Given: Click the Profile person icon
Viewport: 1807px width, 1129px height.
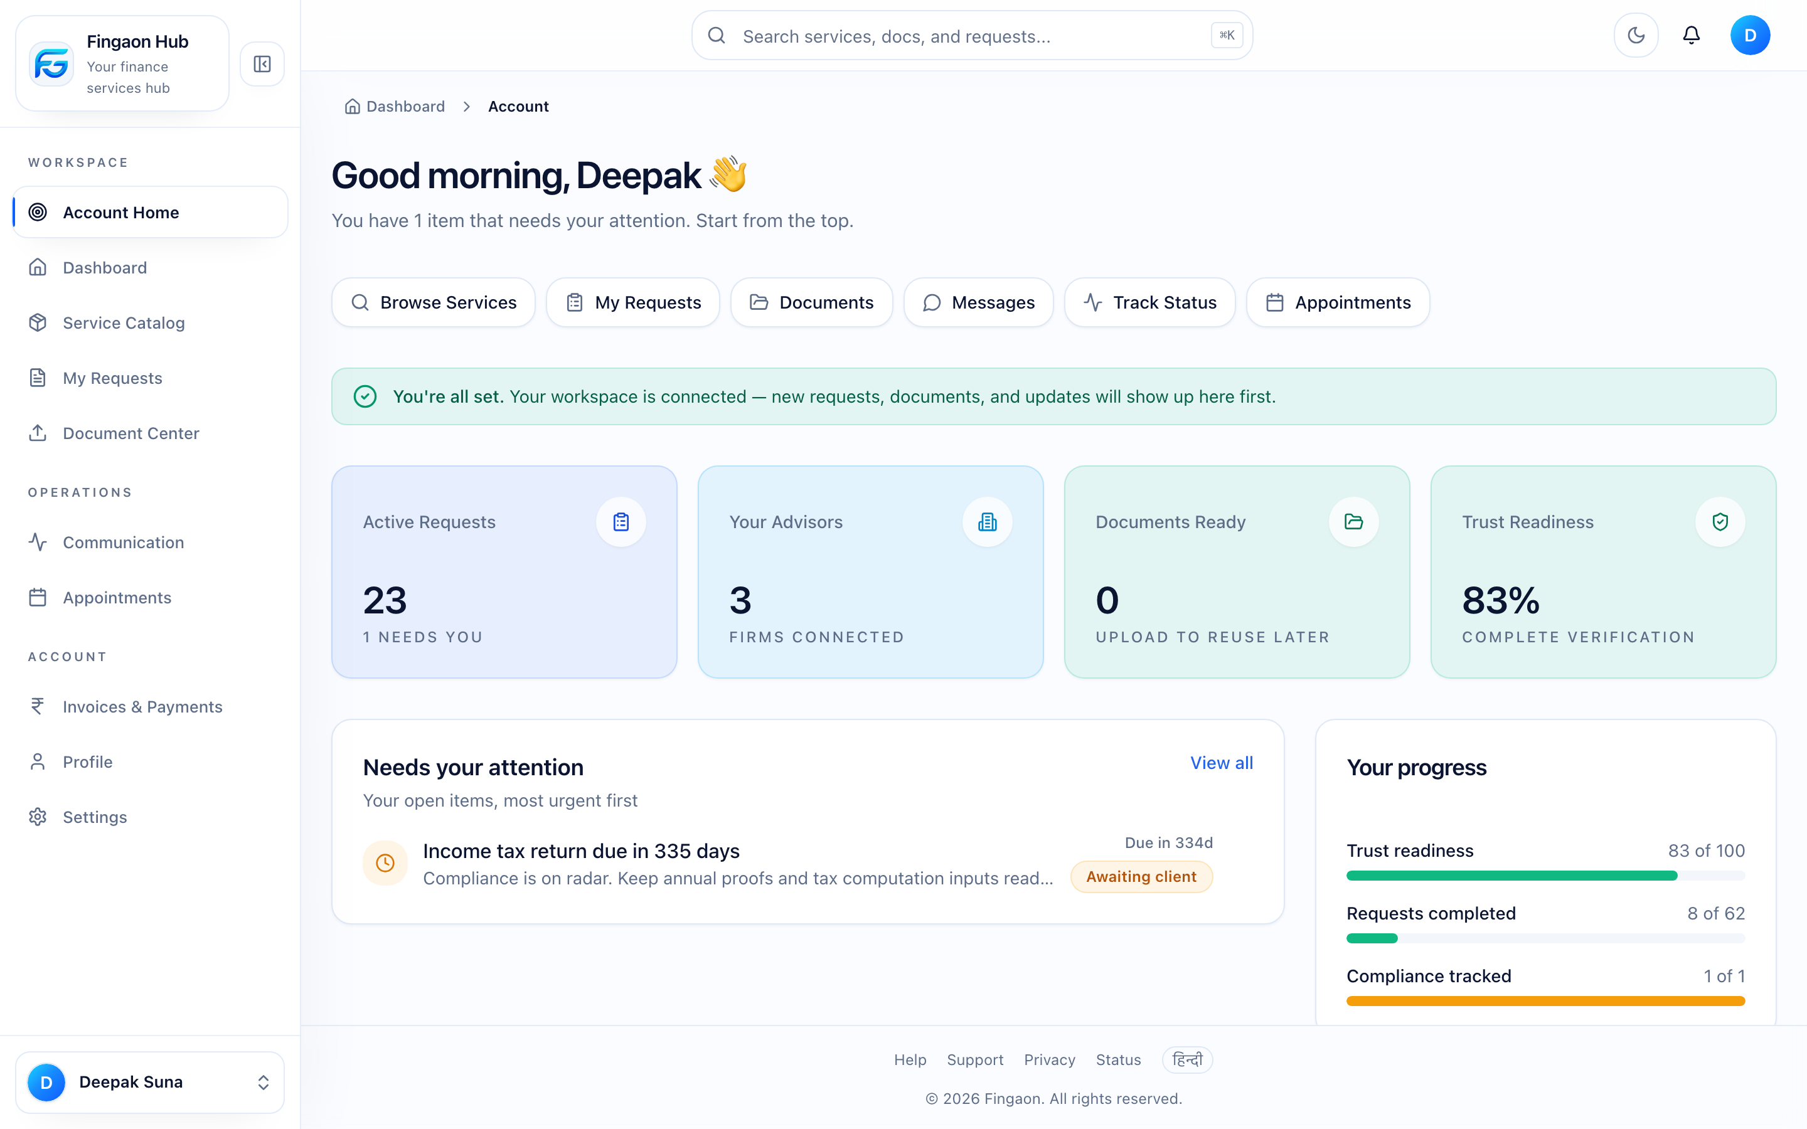Looking at the screenshot, I should click(38, 761).
